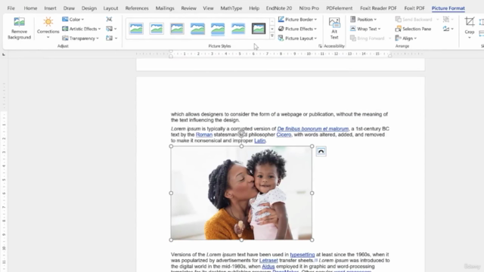
Task: Click the first-line indent marker on ruler
Action: pos(171,51)
